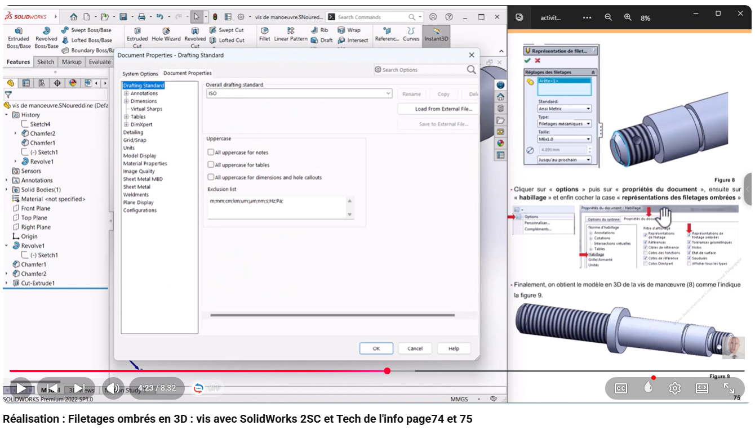Image resolution: width=755 pixels, height=430 pixels.
Task: Expand the Dimensions node in the Document Properties list
Action: point(126,101)
